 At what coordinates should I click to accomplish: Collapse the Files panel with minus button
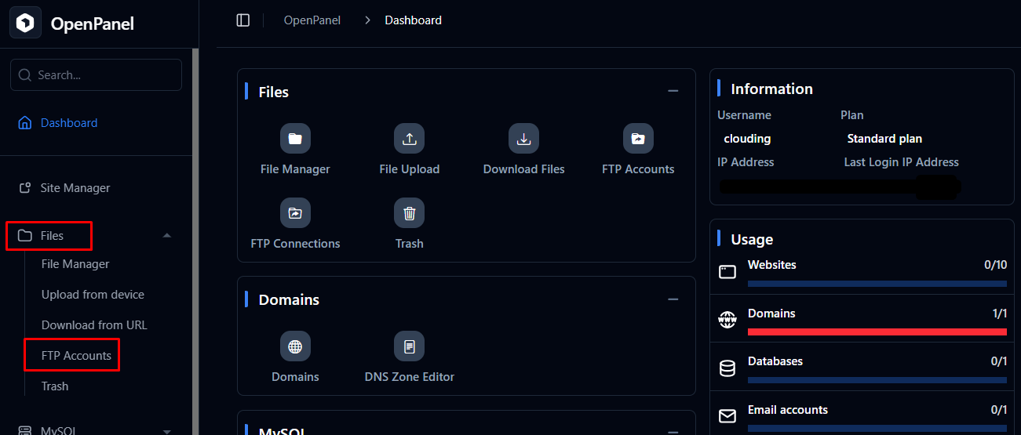(673, 91)
